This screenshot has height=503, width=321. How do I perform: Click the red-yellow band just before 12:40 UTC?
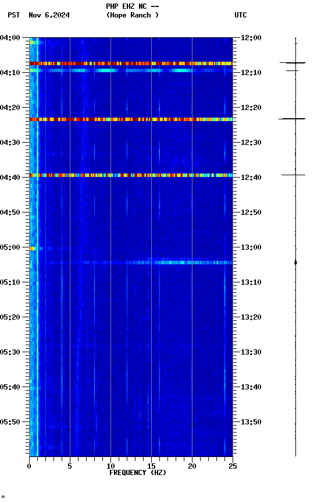click(131, 175)
